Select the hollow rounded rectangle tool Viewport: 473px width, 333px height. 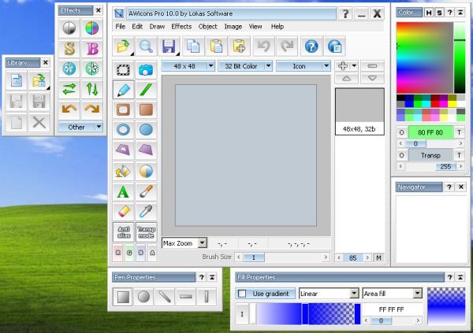[124, 109]
